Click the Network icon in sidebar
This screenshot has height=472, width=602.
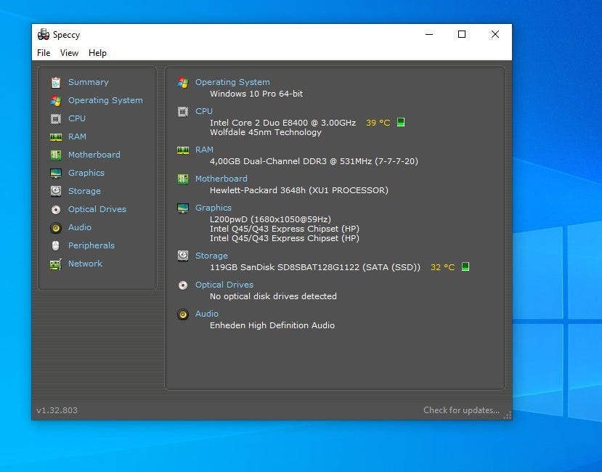point(56,264)
